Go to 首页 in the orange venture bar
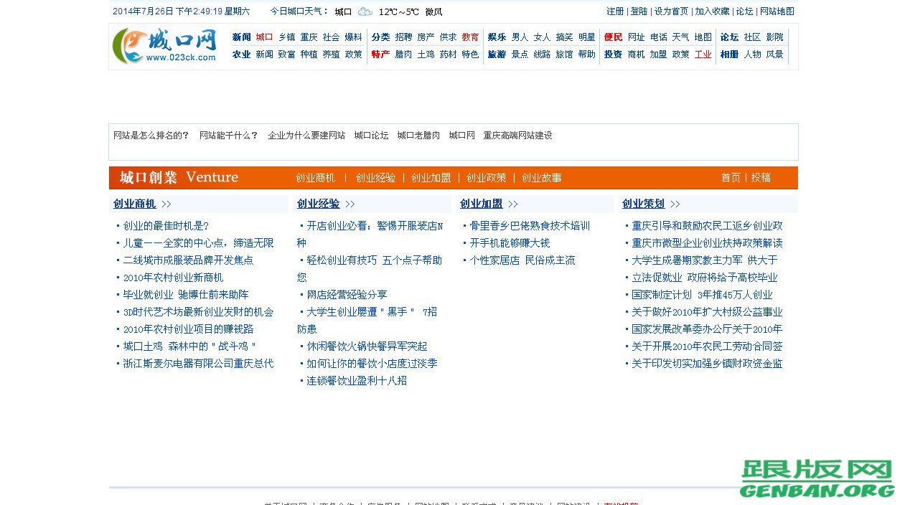Viewport: 905px width, 505px height. [730, 177]
